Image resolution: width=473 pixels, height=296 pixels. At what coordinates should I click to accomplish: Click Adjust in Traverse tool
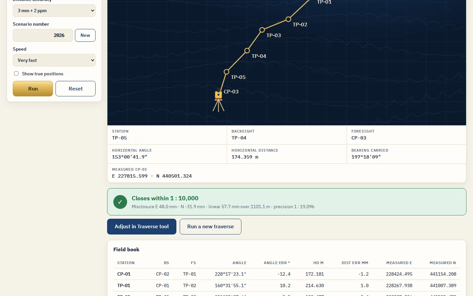coord(142,227)
